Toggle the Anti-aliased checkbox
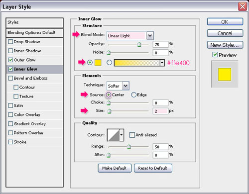 pyautogui.click(x=132, y=135)
